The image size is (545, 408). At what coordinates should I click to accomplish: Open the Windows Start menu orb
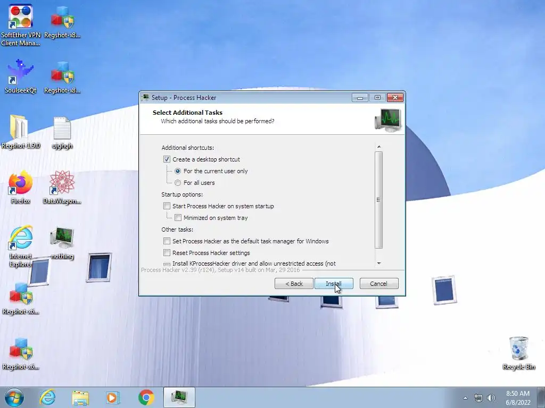[x=14, y=397]
